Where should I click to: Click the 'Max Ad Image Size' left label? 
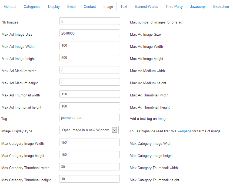[x=17, y=35]
